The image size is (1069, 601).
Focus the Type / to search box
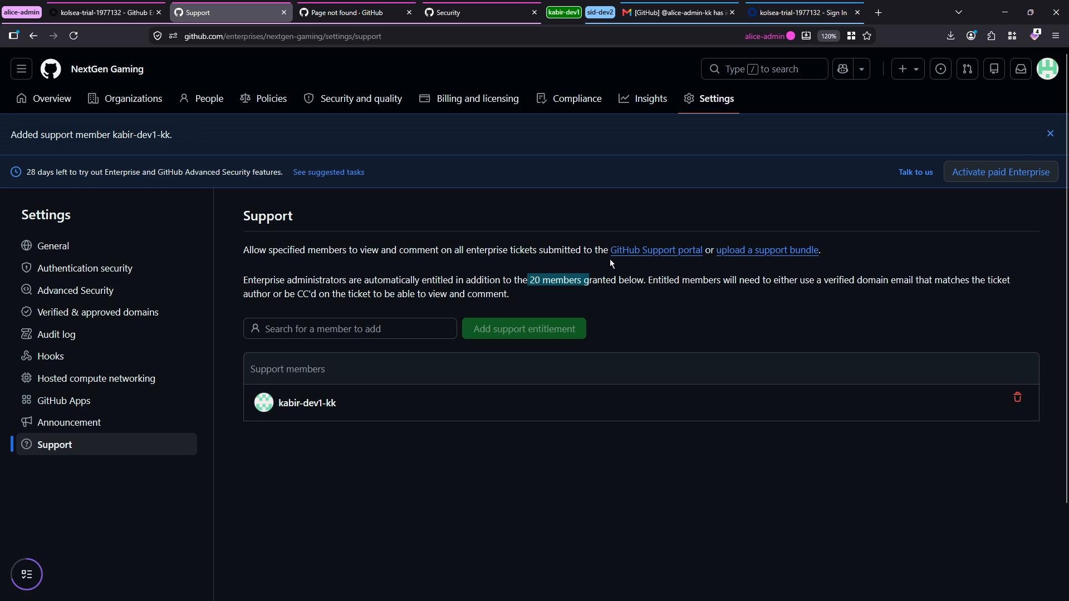coord(764,69)
